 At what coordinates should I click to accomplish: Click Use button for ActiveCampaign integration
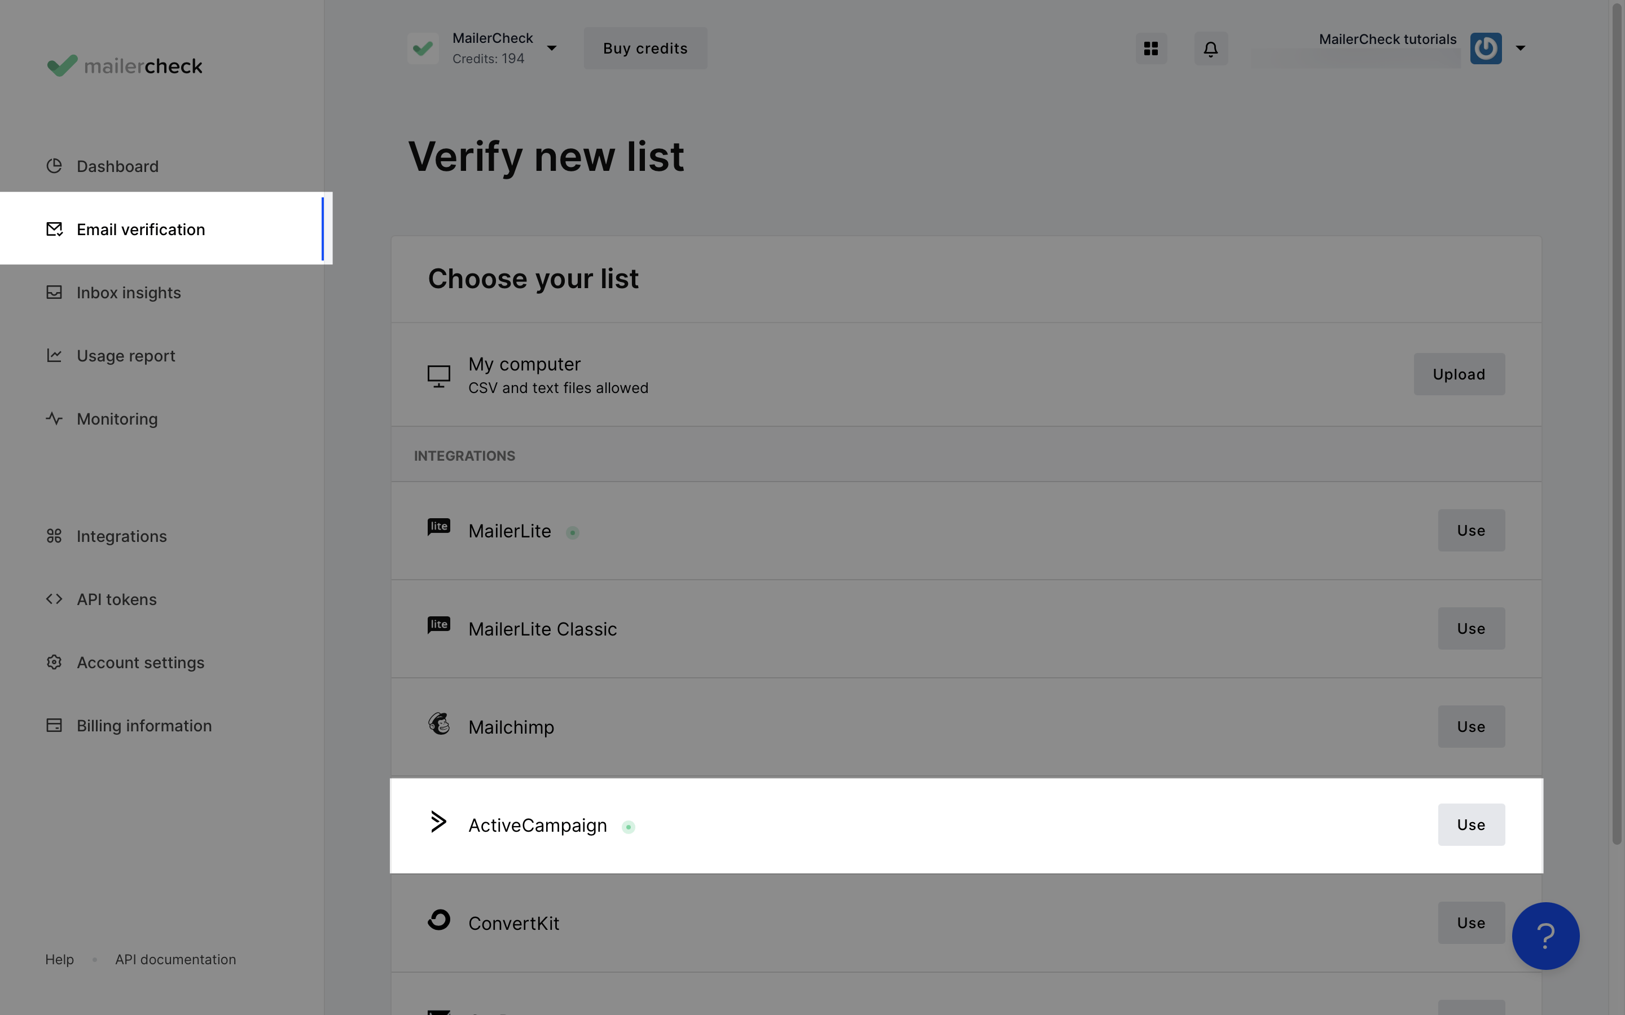click(1470, 824)
